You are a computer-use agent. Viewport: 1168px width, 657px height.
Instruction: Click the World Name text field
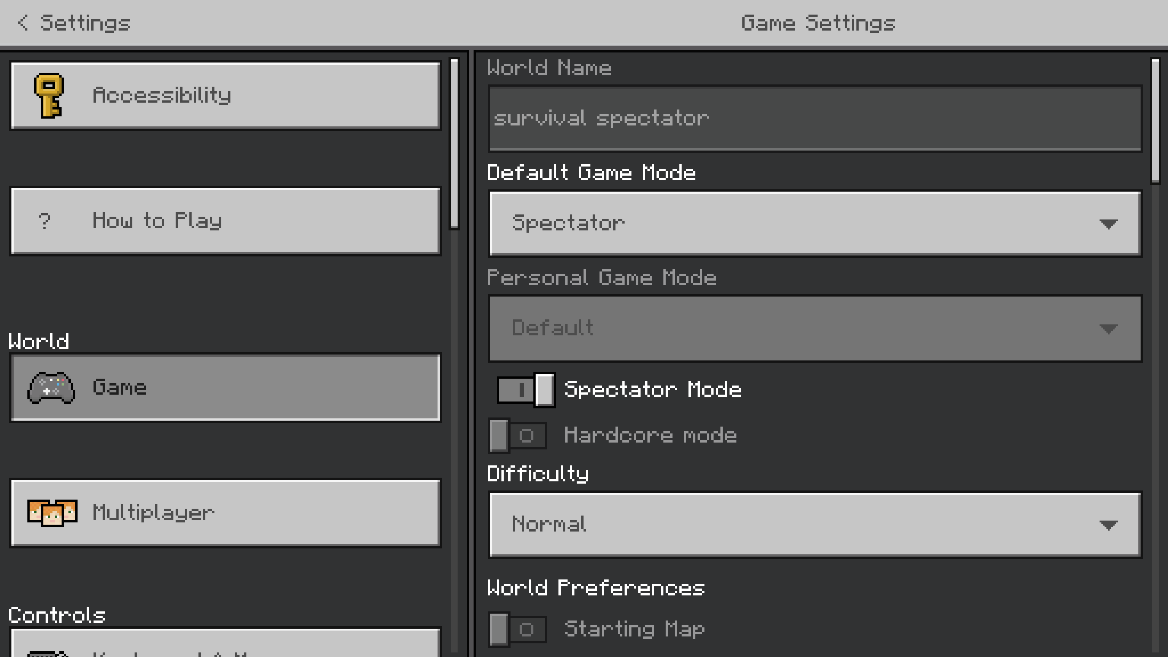coord(815,119)
